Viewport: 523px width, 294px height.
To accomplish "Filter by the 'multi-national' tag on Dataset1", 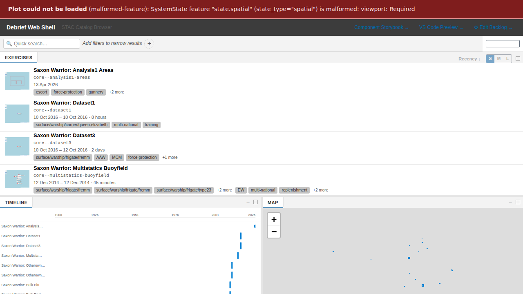I will click(x=127, y=125).
